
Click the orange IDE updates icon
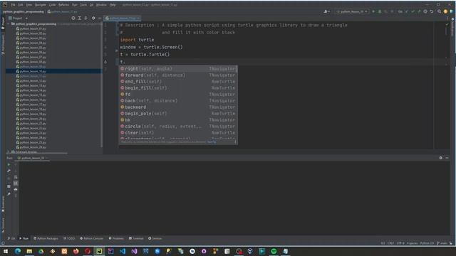[445, 11]
